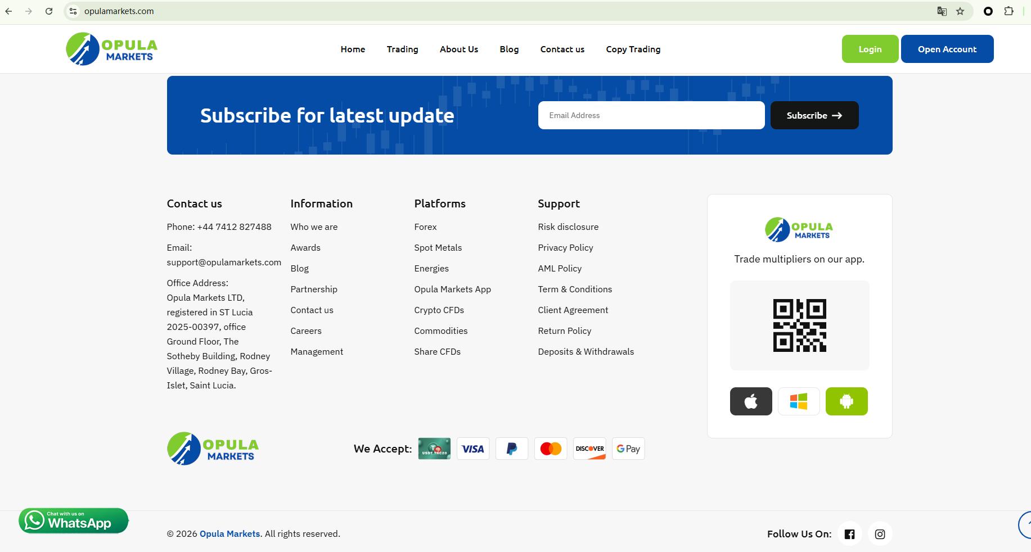Click the scroll-to-top arrow button
Screen dimensions: 1031x552
point(1025,525)
